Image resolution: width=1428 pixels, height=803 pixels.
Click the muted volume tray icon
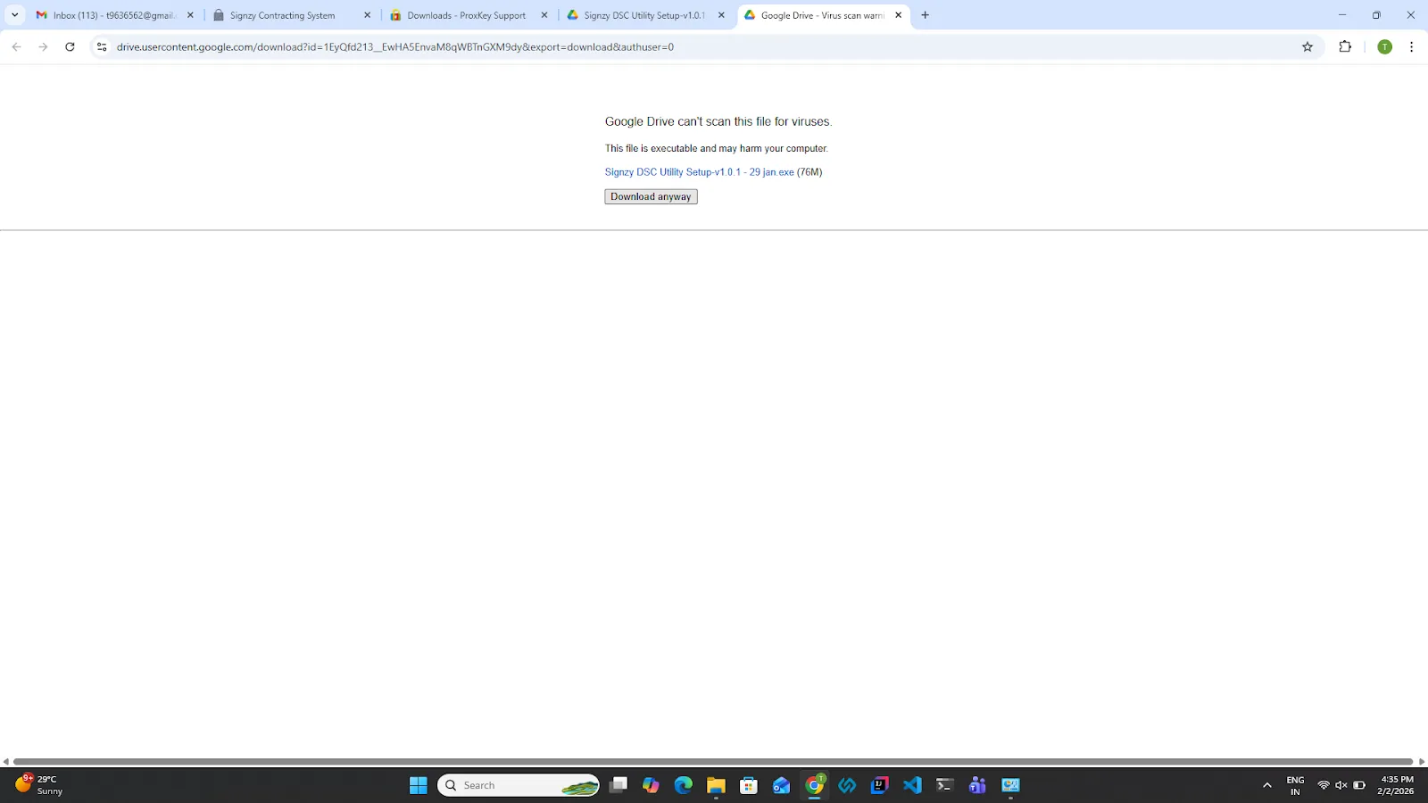point(1341,785)
